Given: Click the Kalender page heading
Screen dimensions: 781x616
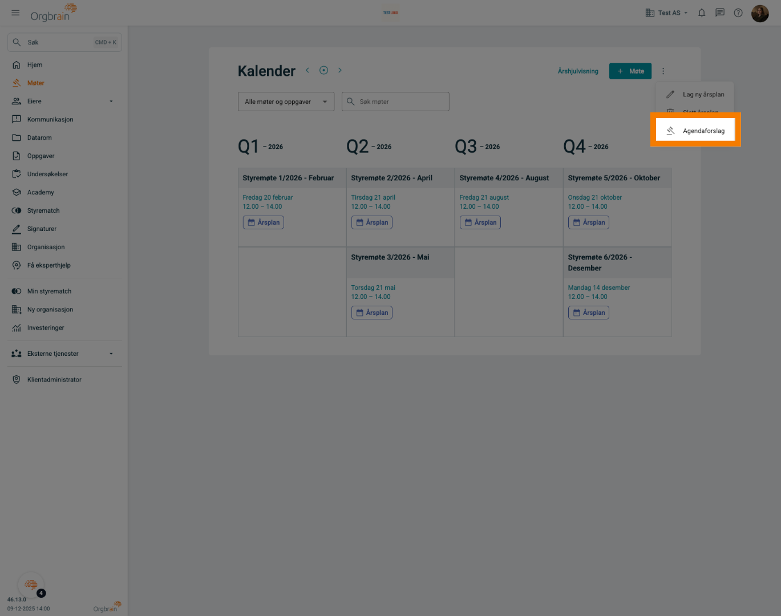Looking at the screenshot, I should (266, 71).
